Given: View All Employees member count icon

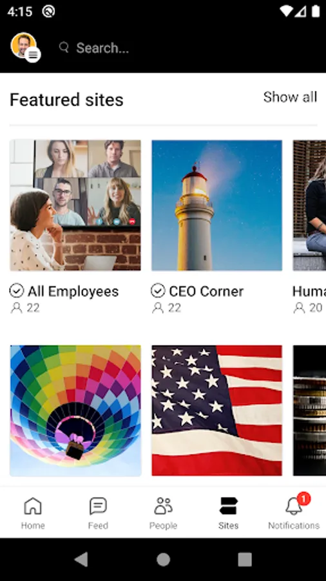Looking at the screenshot, I should [x=16, y=309].
